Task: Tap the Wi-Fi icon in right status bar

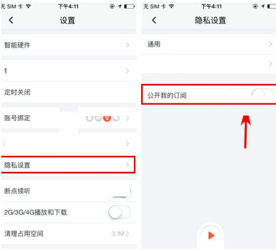Action: (x=171, y=6)
